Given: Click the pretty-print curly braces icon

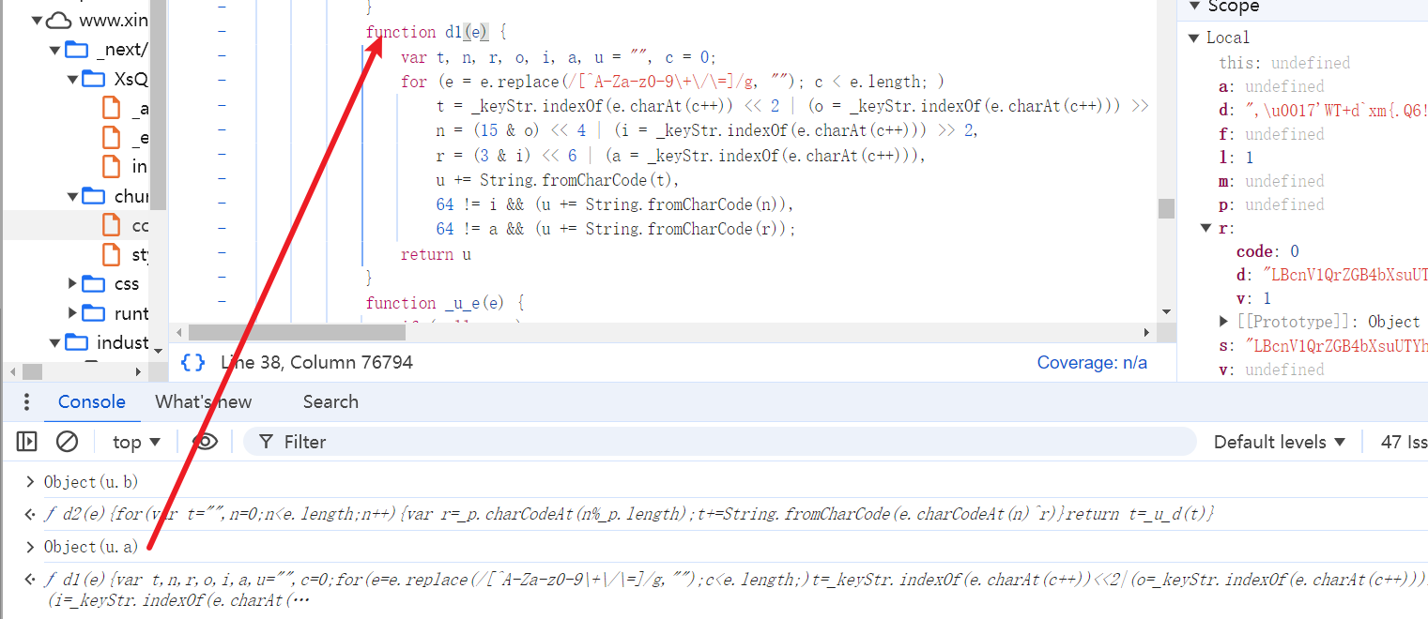Looking at the screenshot, I should click(193, 362).
